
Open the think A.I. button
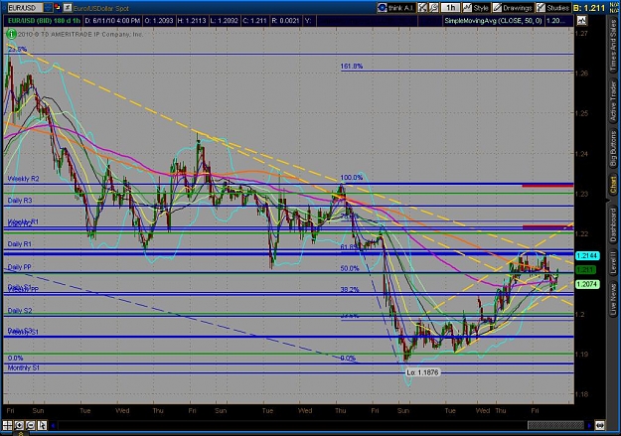(395, 8)
